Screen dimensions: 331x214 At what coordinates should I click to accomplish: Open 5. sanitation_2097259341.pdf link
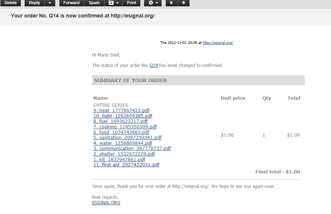click(127, 138)
